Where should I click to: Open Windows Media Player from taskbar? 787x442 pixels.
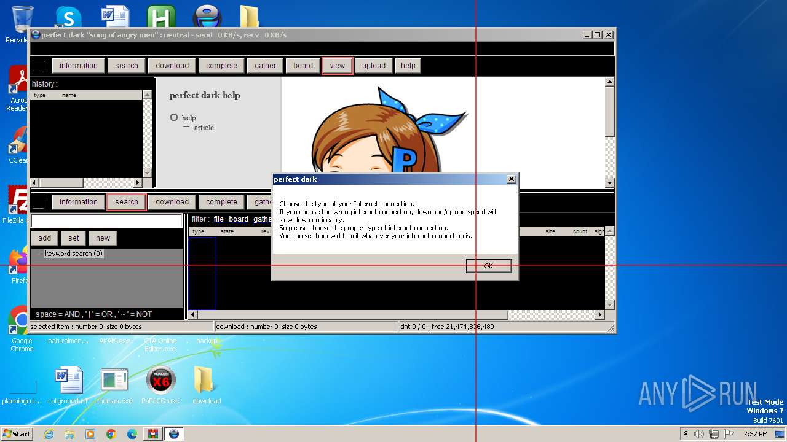[90, 434]
